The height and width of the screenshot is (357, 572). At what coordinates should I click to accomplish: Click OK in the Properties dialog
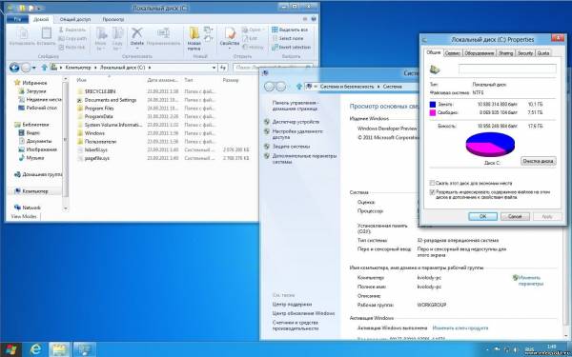click(482, 216)
